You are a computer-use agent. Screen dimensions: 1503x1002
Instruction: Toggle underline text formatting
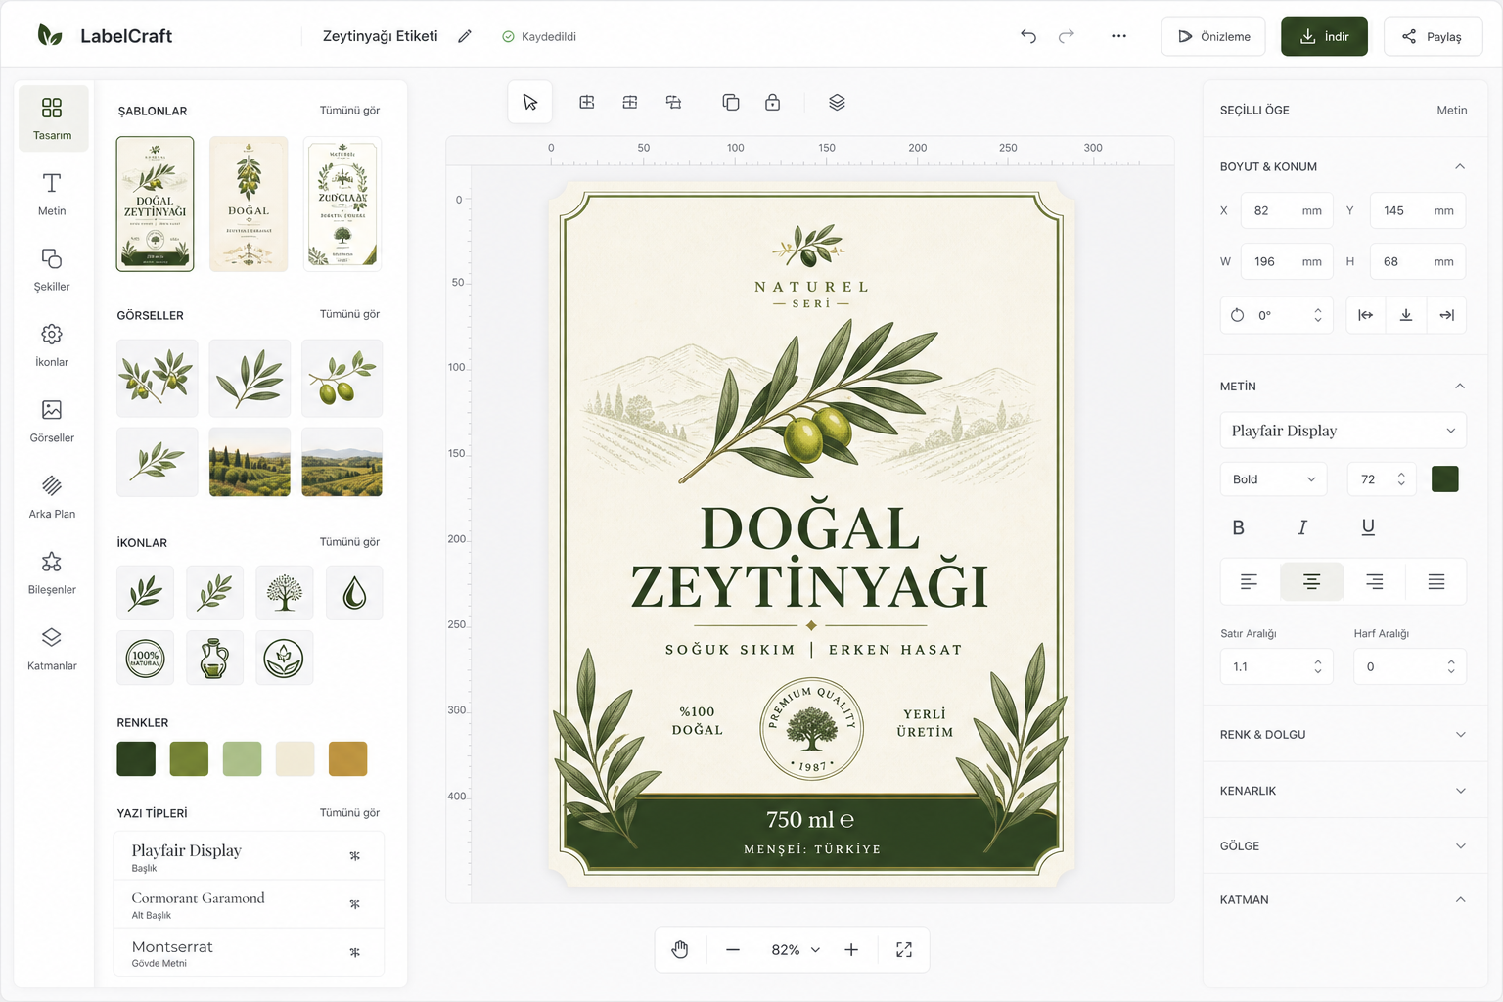pyautogui.click(x=1368, y=527)
